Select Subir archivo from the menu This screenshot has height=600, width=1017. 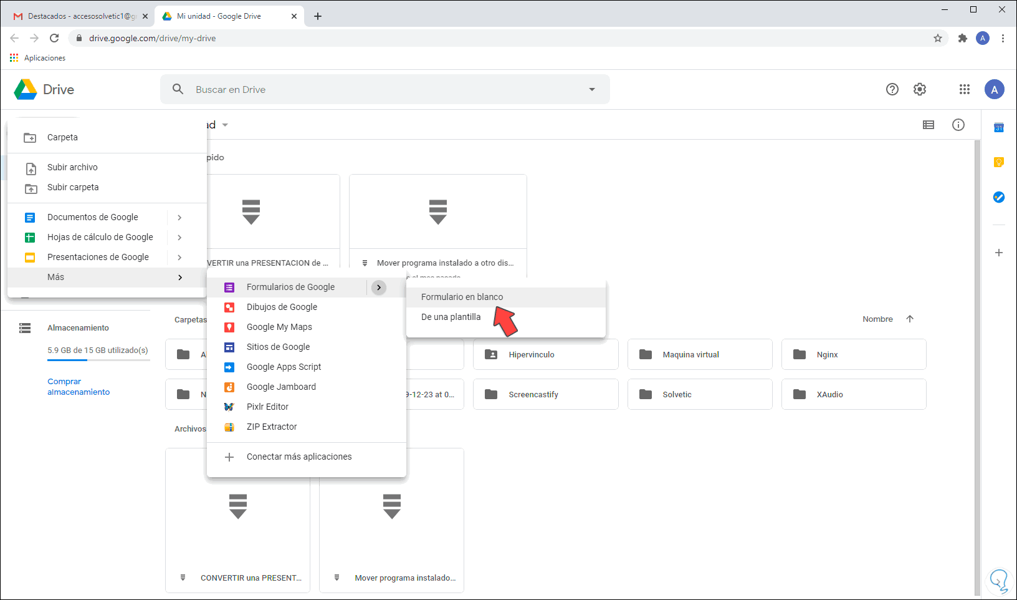[107, 167]
